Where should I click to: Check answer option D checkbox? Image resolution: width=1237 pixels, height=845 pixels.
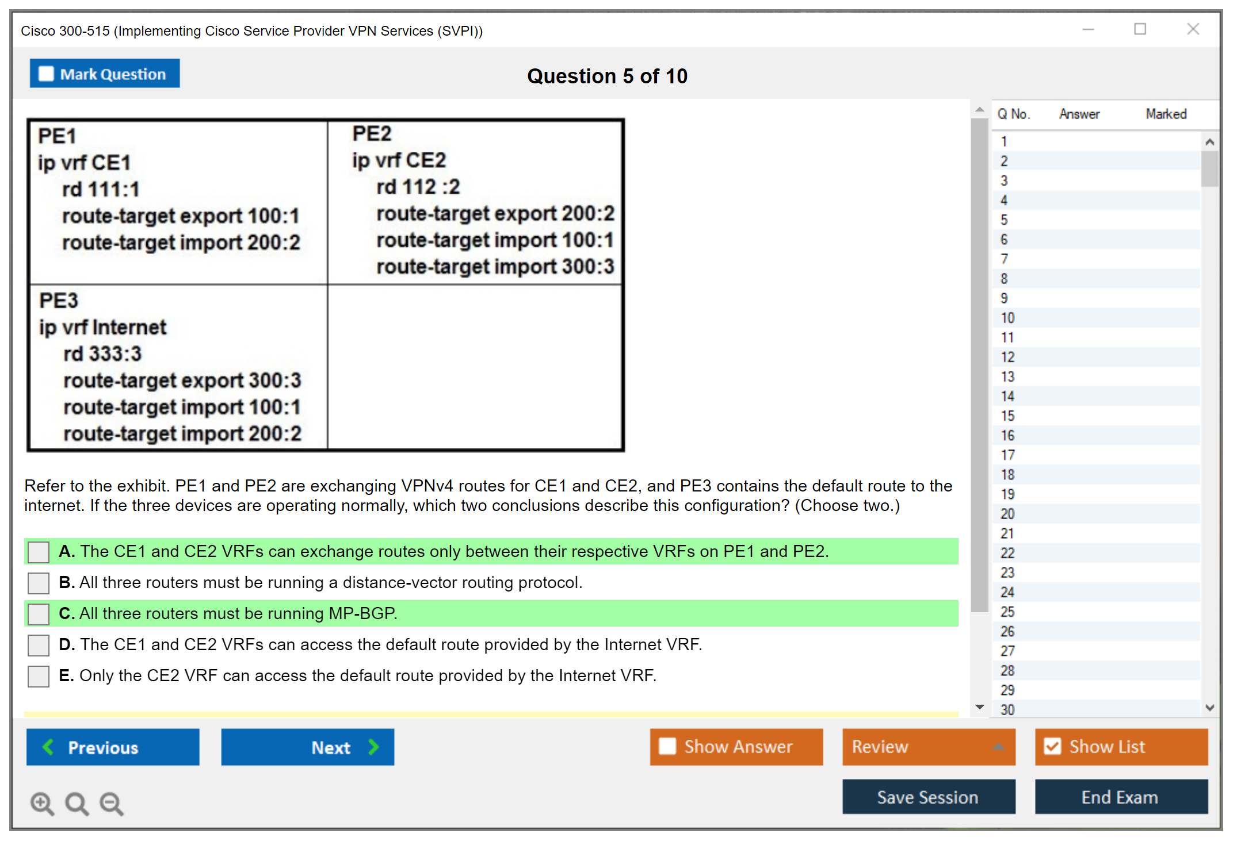(x=39, y=645)
